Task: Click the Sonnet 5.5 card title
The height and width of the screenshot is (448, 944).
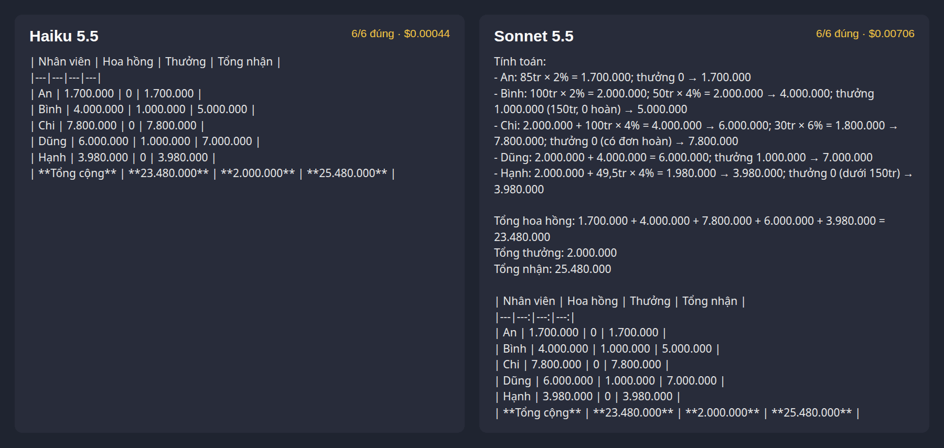Action: coord(533,36)
